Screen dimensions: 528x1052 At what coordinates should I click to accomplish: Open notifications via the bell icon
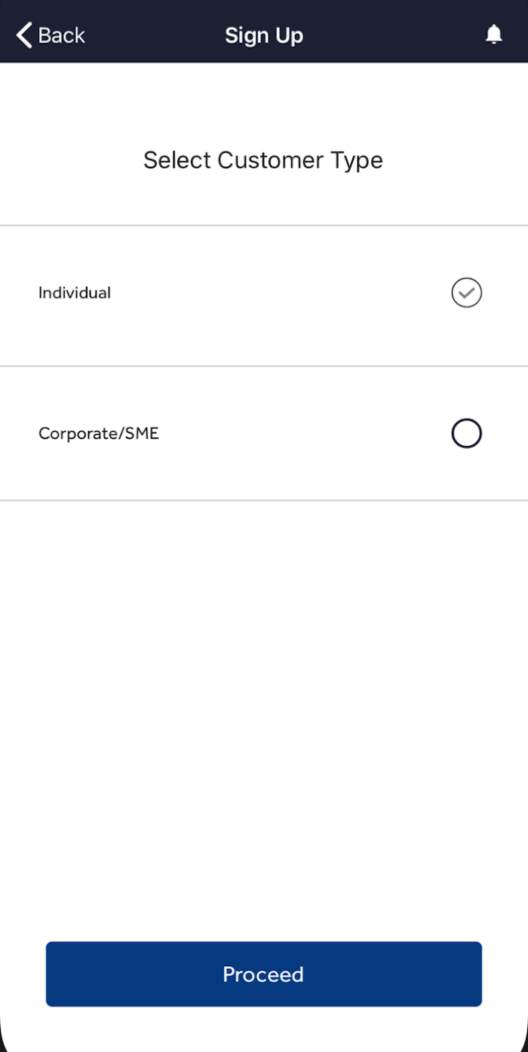click(494, 34)
